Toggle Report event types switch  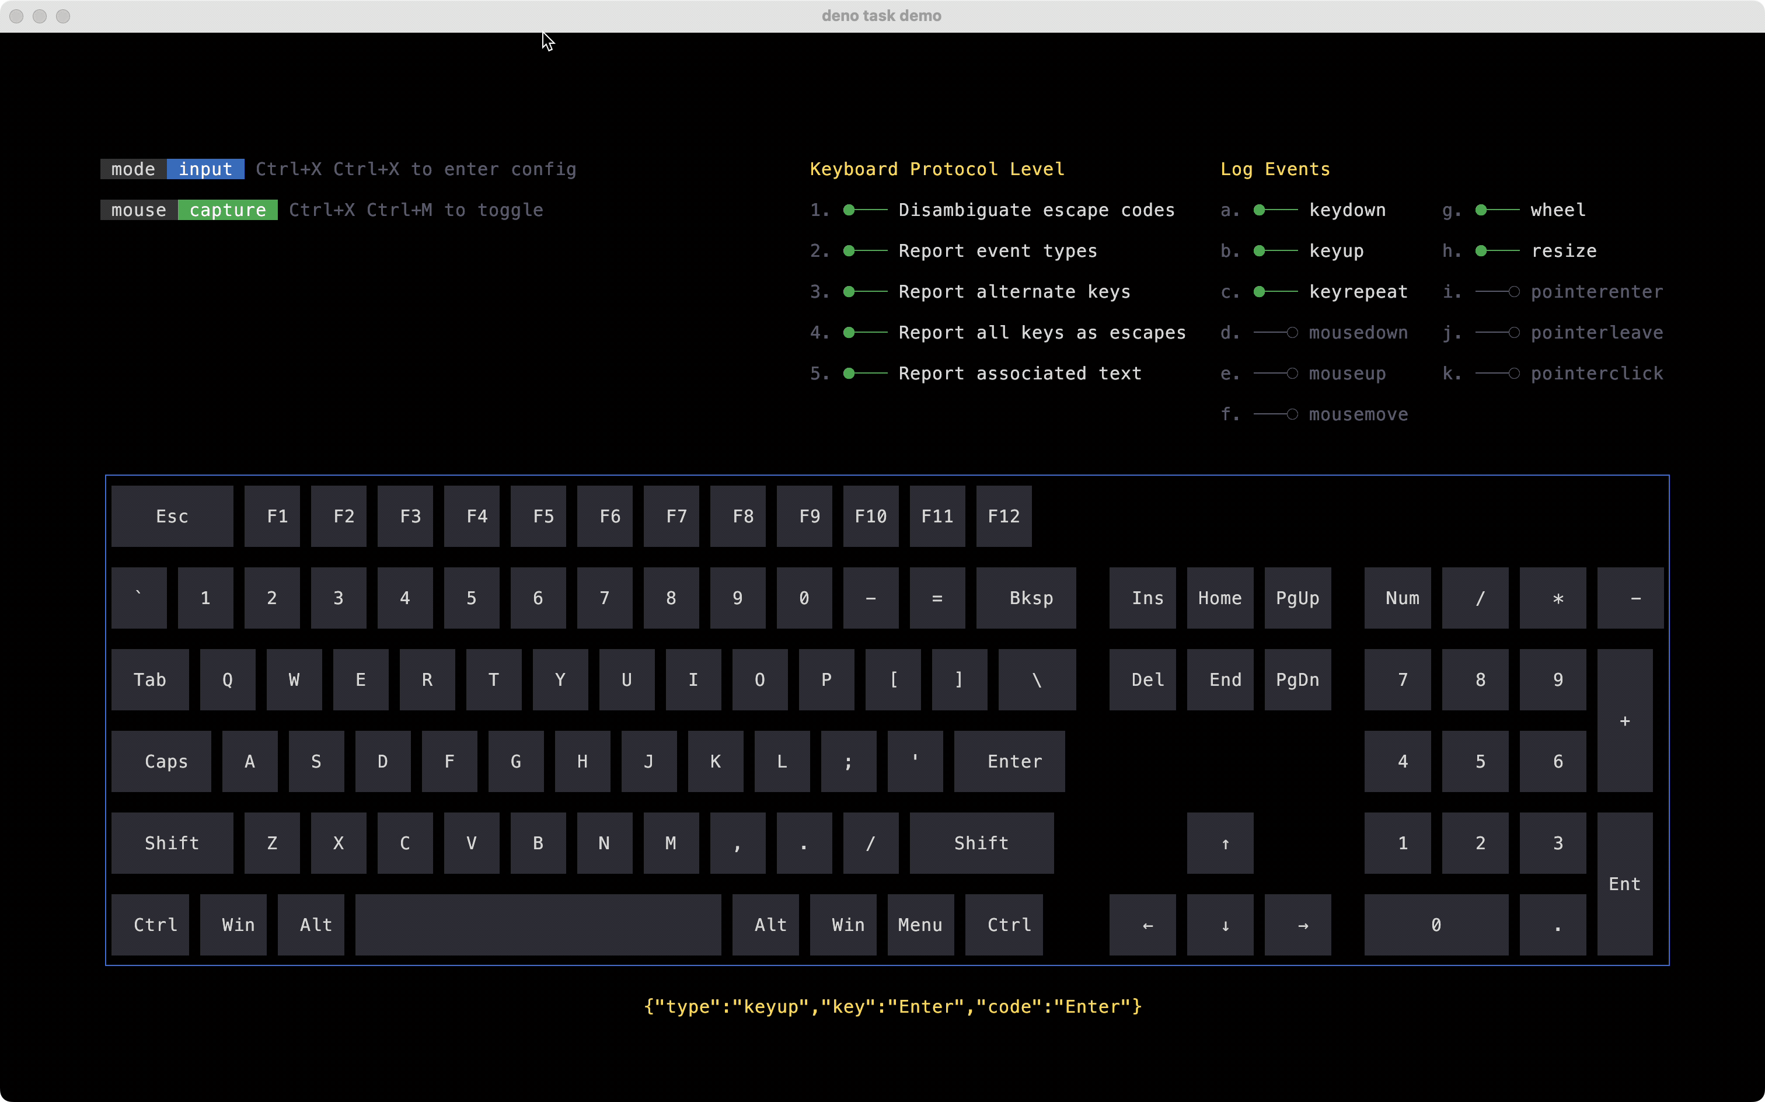point(865,251)
